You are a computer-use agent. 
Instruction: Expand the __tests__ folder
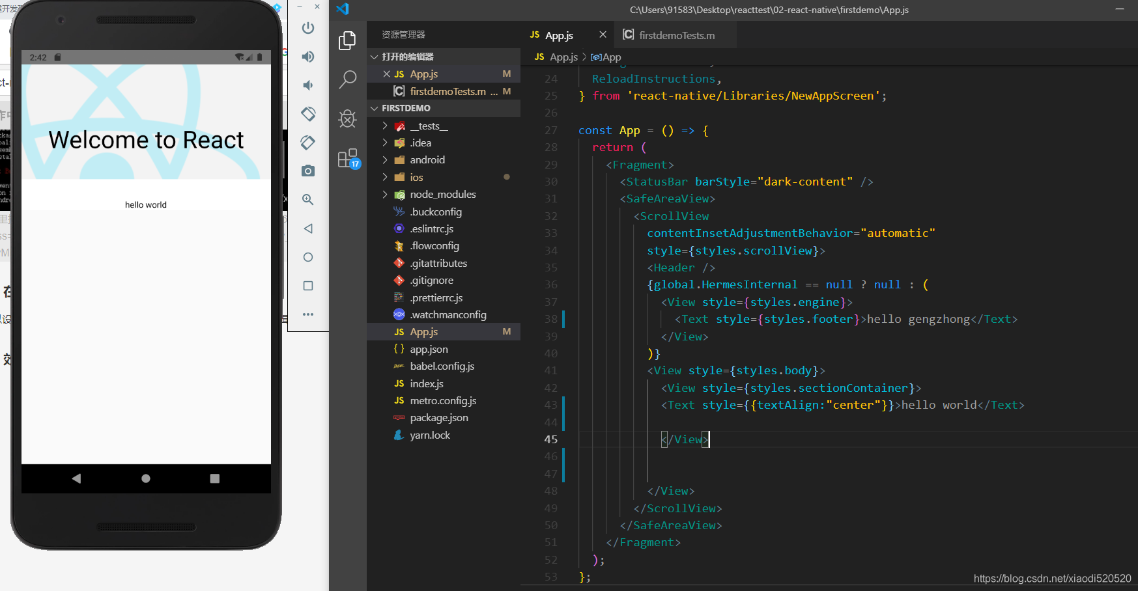coord(385,126)
